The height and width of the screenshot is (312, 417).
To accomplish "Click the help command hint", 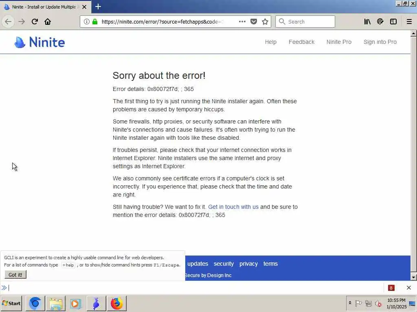I will click(x=68, y=265).
